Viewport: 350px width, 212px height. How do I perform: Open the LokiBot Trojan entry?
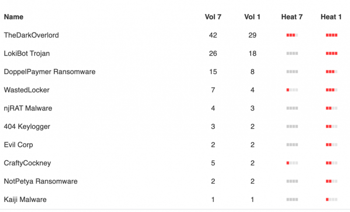[27, 53]
